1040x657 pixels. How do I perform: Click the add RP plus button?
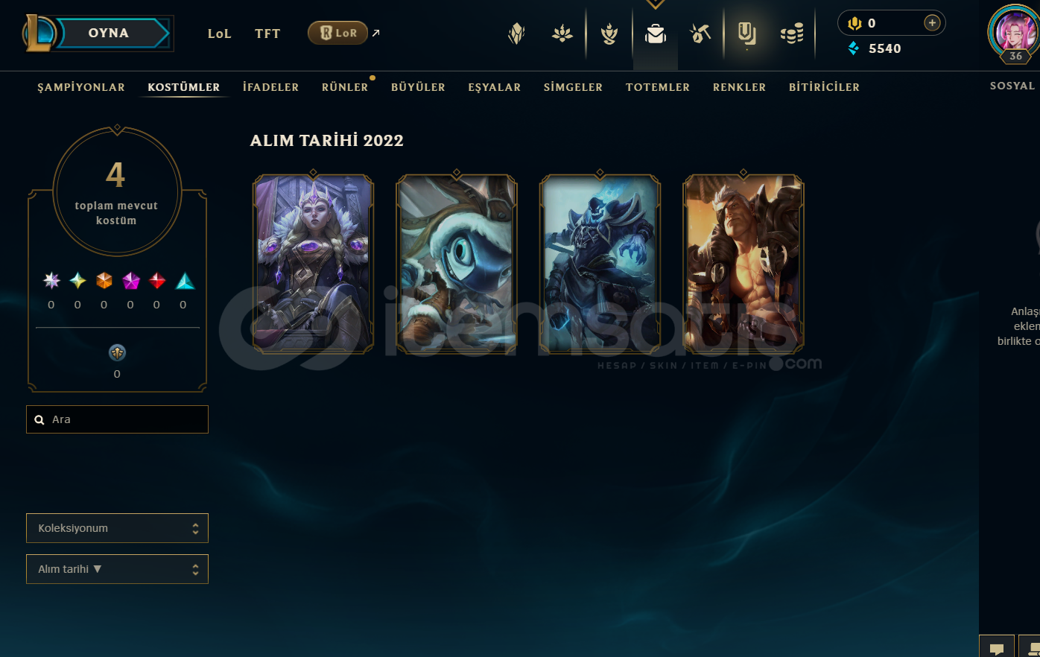[932, 23]
